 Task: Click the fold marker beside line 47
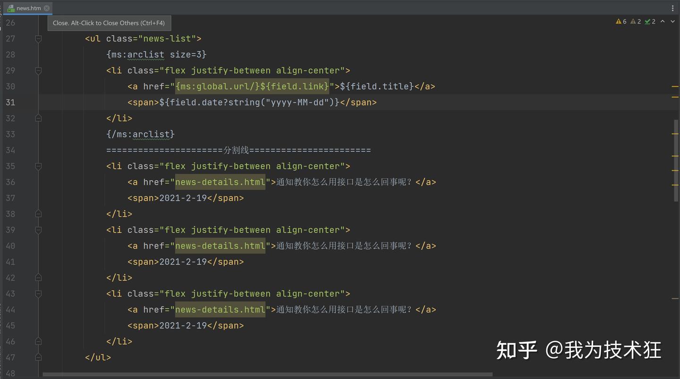(x=38, y=357)
